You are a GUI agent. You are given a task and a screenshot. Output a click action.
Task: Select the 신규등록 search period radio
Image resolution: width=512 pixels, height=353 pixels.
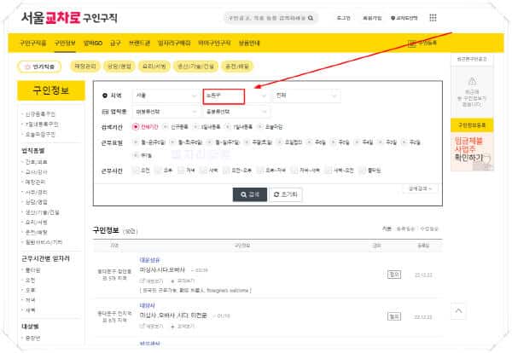click(x=166, y=126)
